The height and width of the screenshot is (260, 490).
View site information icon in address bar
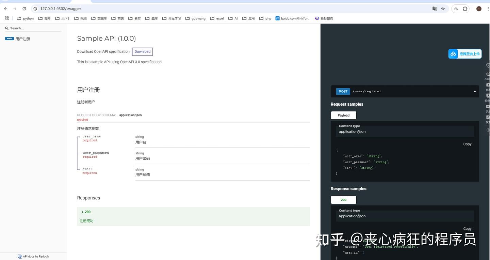click(35, 9)
